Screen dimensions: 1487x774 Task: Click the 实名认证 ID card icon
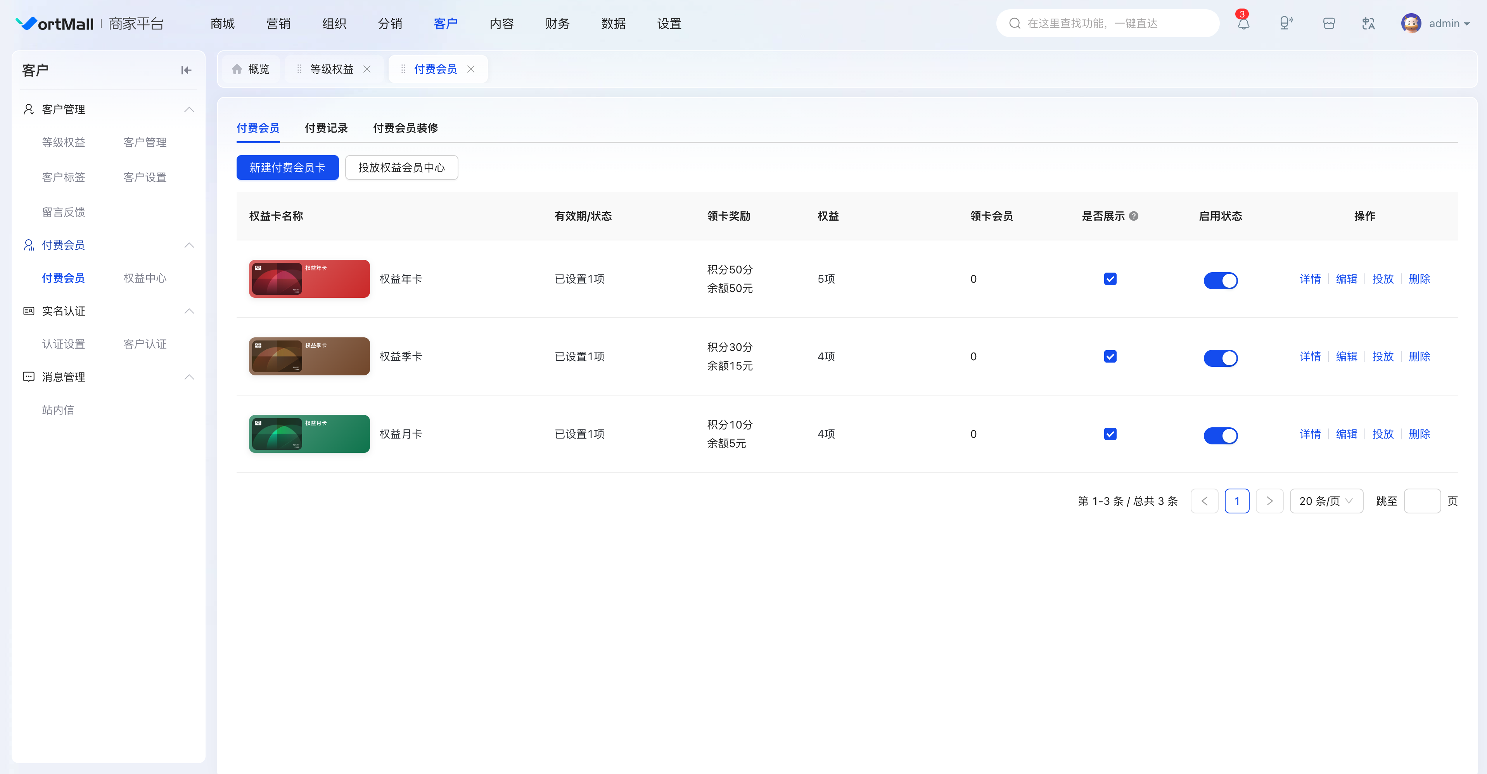pyautogui.click(x=28, y=311)
